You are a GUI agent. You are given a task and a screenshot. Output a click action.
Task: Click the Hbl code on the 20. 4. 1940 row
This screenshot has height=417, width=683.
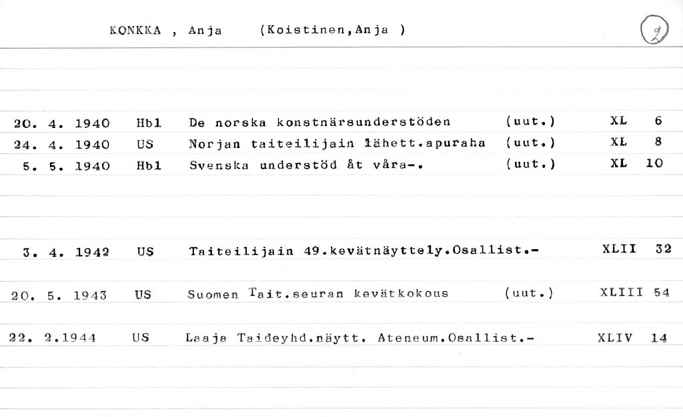click(149, 122)
